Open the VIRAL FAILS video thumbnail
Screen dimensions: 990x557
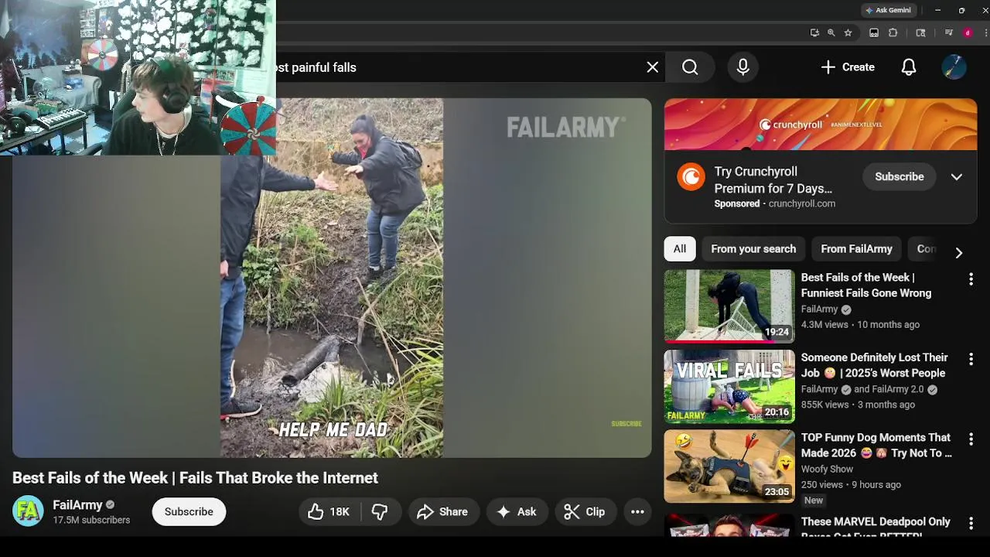pyautogui.click(x=729, y=386)
